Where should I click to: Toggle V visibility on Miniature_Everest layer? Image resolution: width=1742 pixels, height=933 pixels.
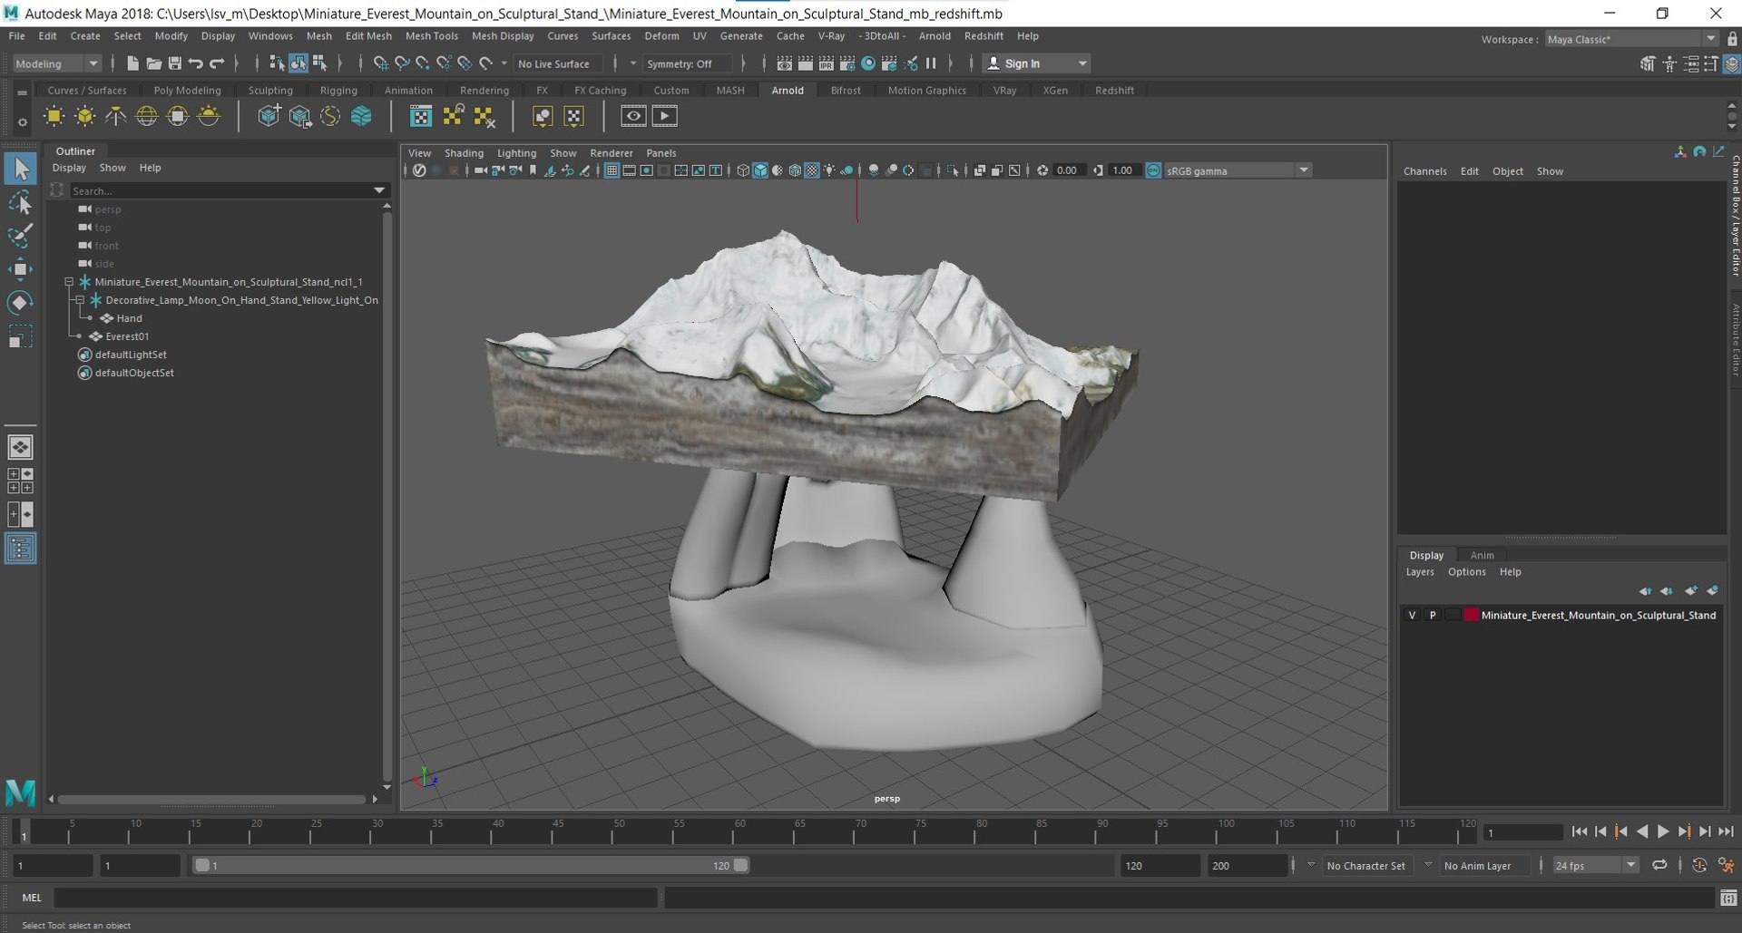coord(1412,615)
